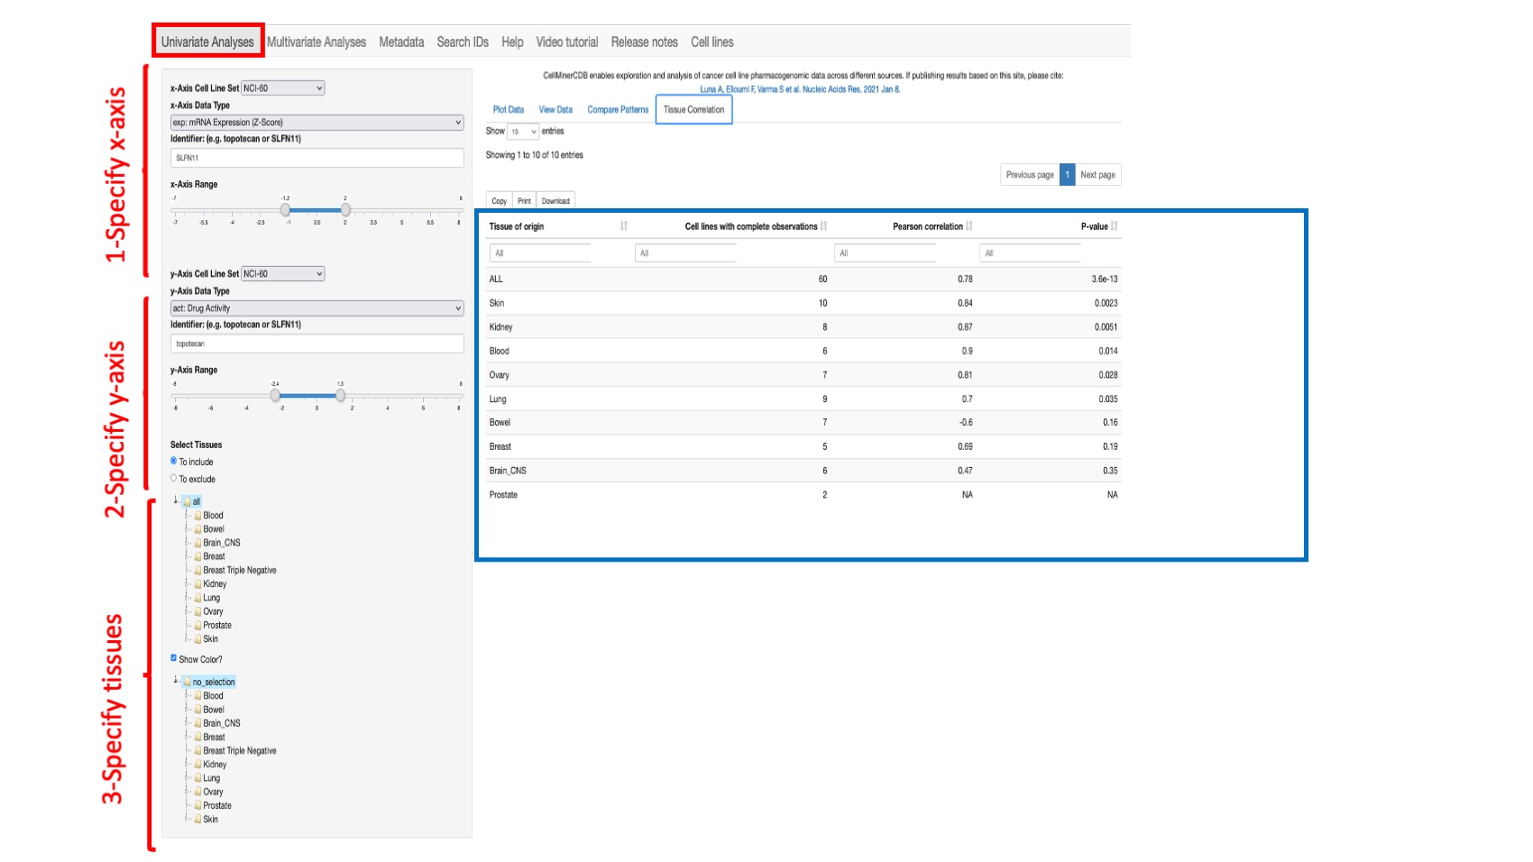Uncheck the Show Color? checkbox
1533x862 pixels.
click(172, 659)
